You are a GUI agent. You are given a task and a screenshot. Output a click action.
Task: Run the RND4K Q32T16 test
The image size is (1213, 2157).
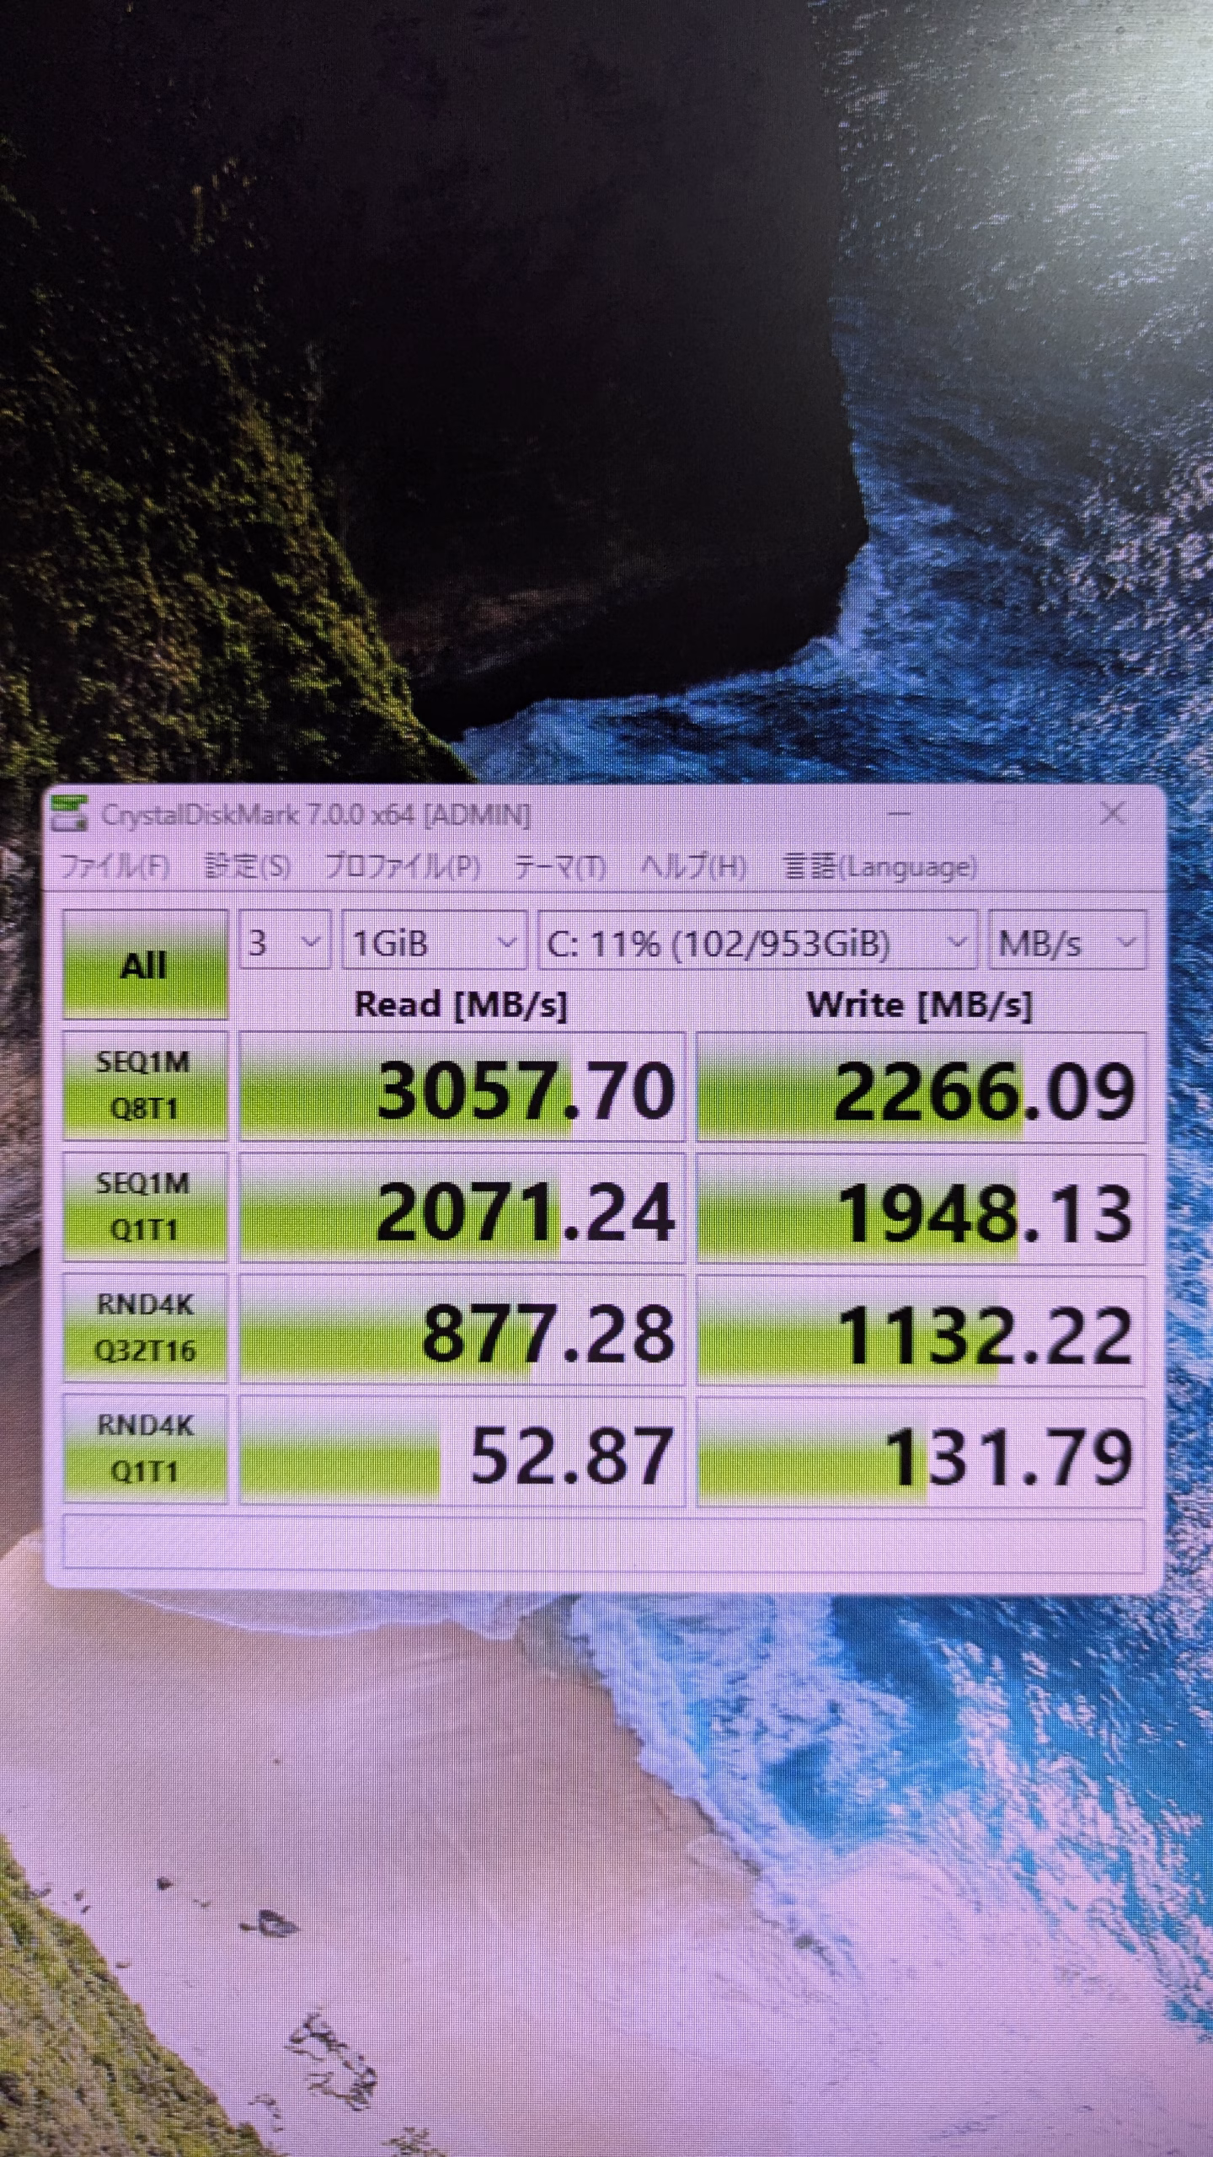click(145, 1328)
